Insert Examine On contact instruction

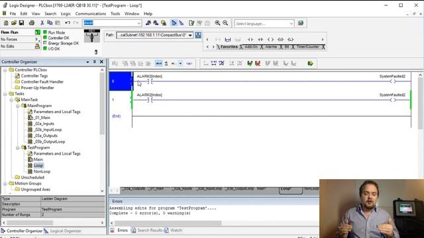[x=250, y=40]
